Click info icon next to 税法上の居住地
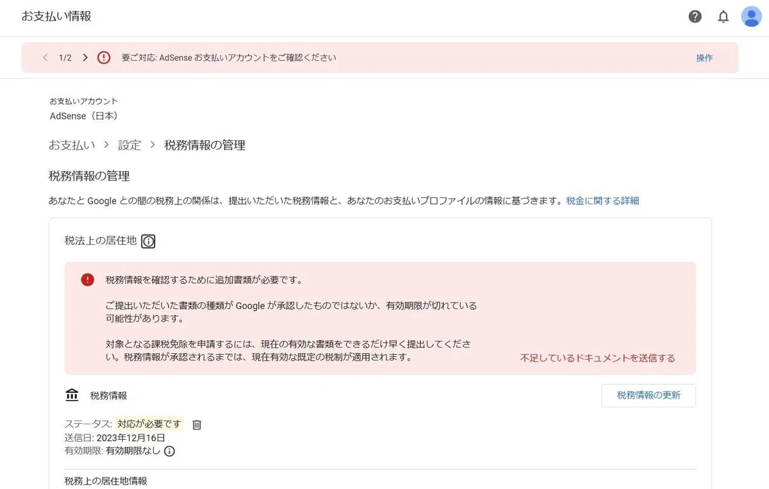 (148, 241)
